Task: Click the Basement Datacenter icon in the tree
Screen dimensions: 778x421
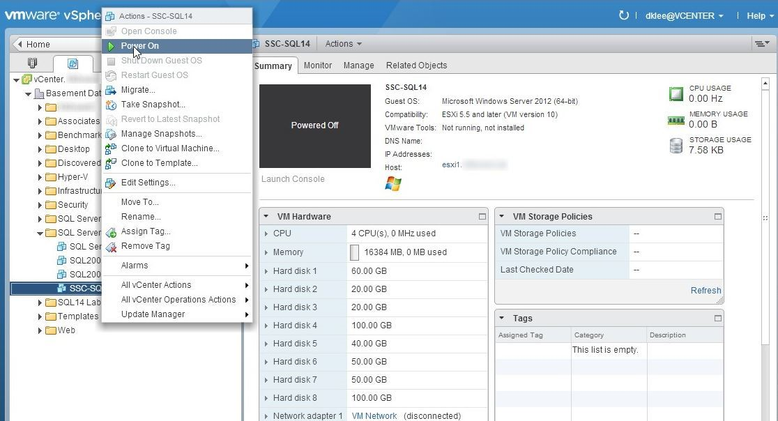Action: (39, 93)
